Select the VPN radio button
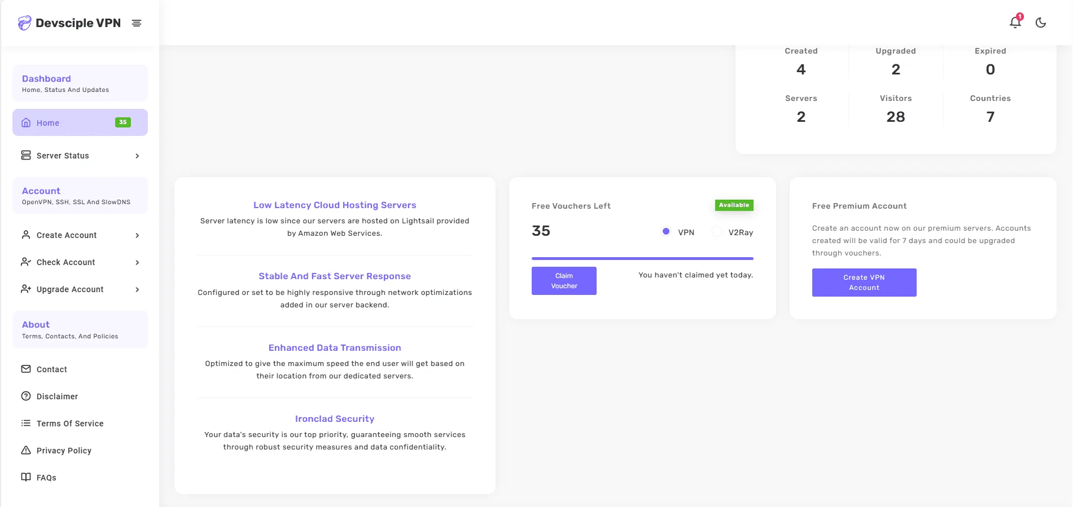Screen dimensions: 1073x507 (x=666, y=231)
